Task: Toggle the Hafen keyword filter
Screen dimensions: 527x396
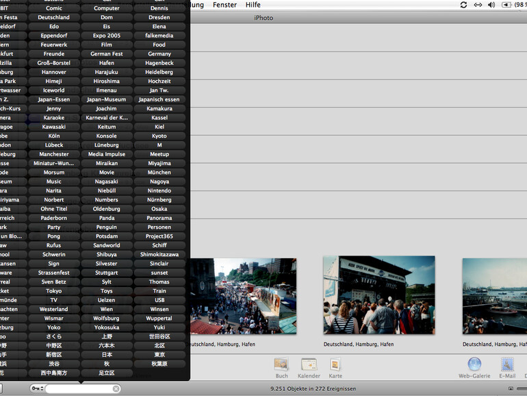Action: [107, 63]
